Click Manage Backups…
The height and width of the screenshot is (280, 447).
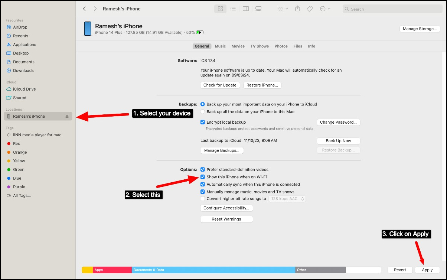[x=222, y=150]
